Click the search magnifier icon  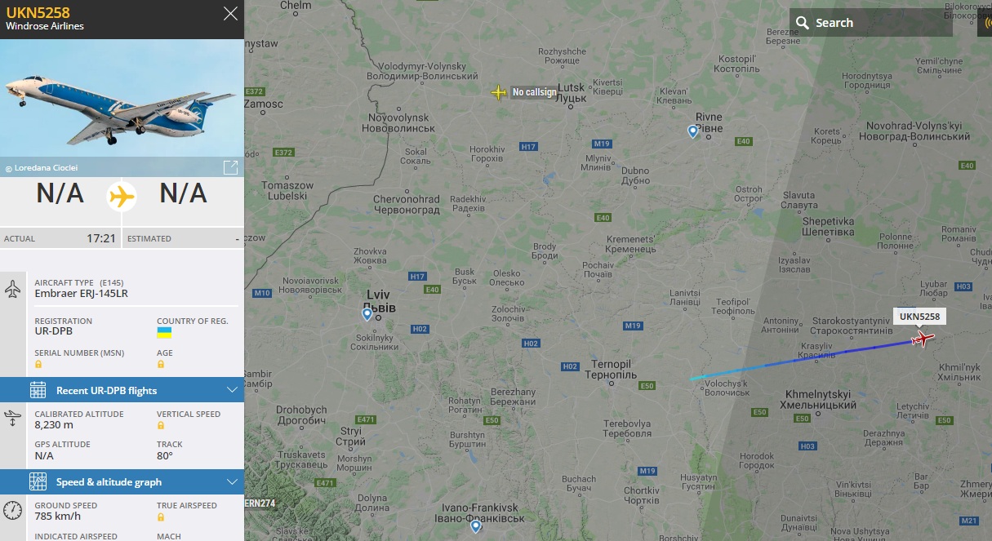tap(803, 23)
